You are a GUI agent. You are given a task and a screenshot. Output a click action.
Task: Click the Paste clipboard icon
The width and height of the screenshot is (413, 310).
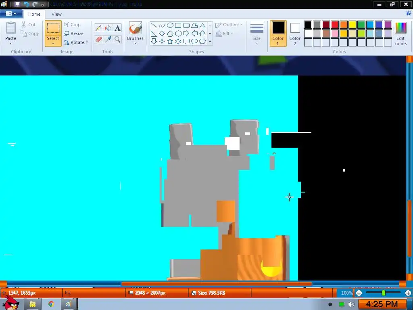(11, 28)
